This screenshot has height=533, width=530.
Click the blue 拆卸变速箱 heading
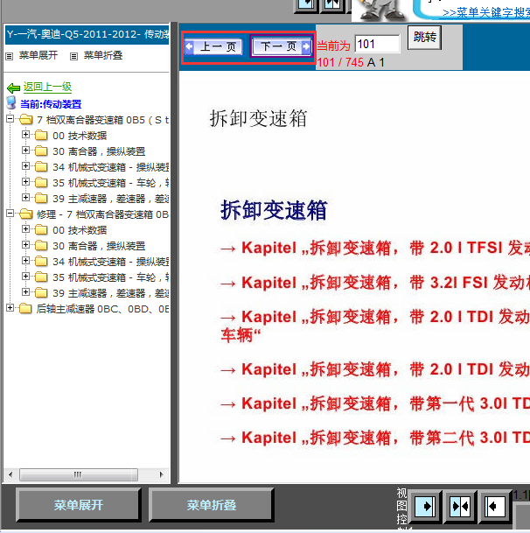click(x=274, y=210)
